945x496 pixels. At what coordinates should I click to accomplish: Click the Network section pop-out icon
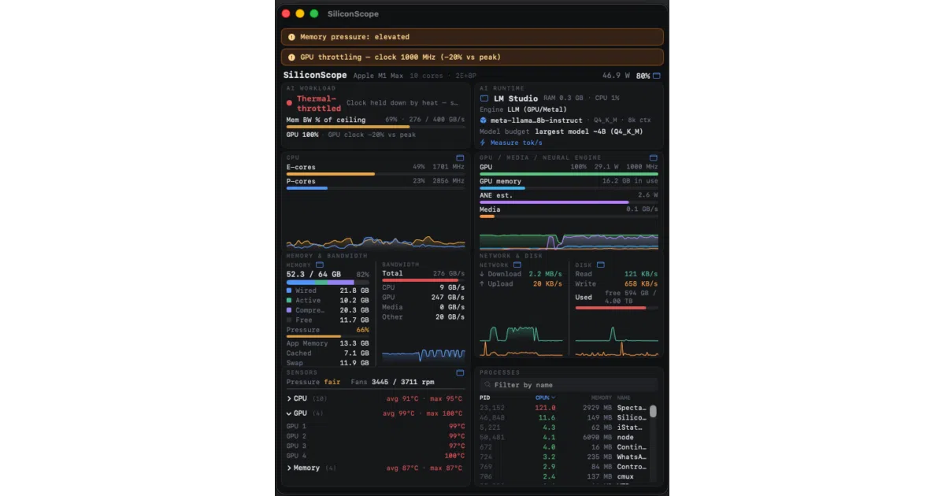(x=517, y=265)
